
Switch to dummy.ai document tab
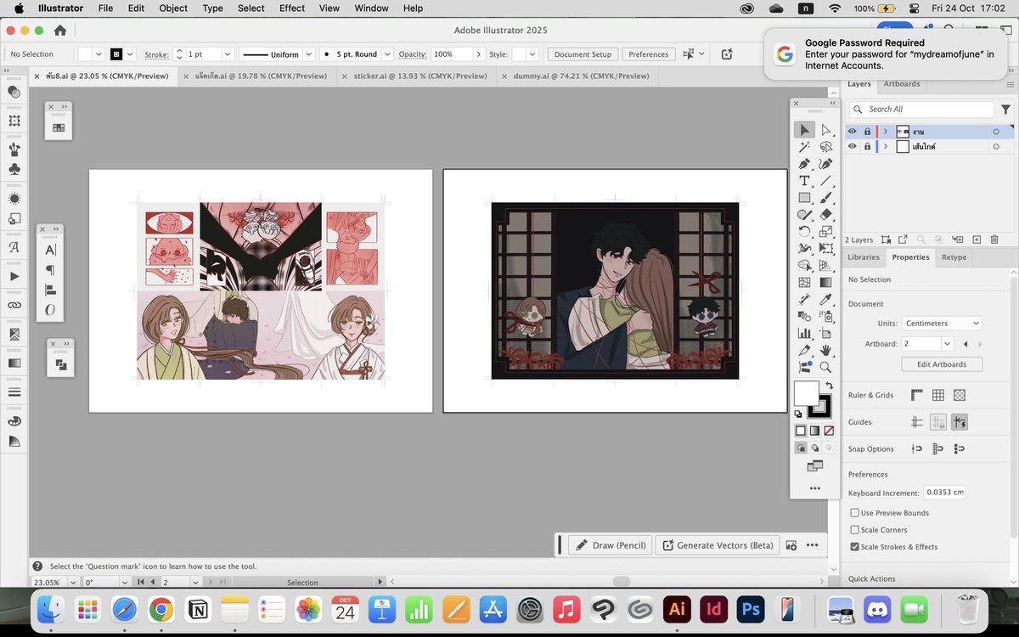(x=581, y=76)
